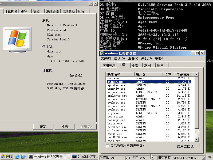
Task: Open Internet Explorer from quick launch
Action: click(17, 157)
